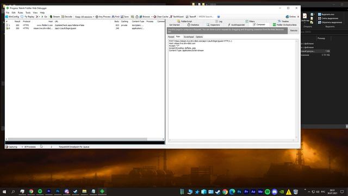Image resolution: width=348 pixels, height=196 pixels.
Task: Toggle the Decode toolbar button
Action: tap(67, 17)
